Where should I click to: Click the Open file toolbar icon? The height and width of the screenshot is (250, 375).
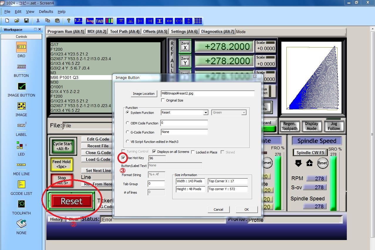pyautogui.click(x=17, y=21)
